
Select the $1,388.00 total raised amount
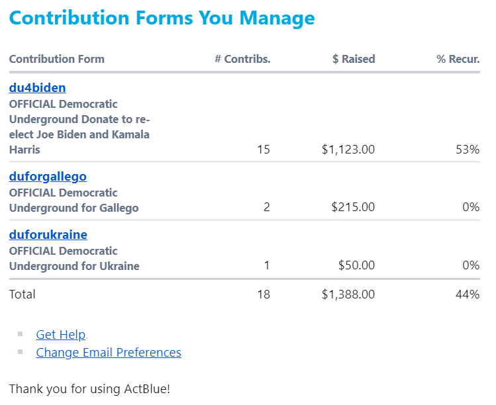pyautogui.click(x=348, y=294)
